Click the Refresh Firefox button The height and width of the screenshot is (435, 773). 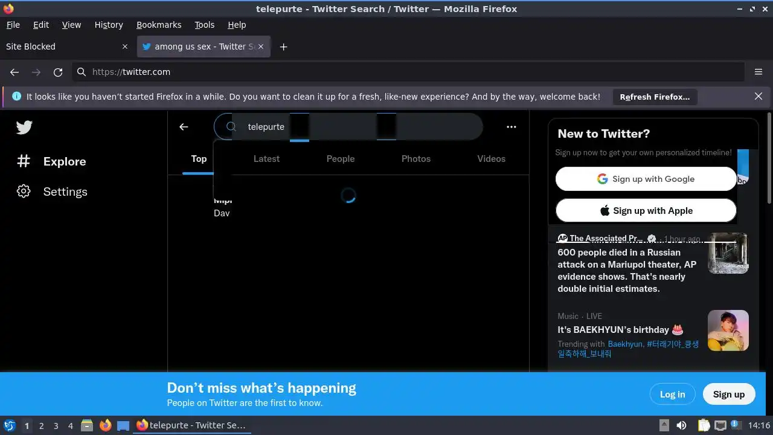(655, 97)
